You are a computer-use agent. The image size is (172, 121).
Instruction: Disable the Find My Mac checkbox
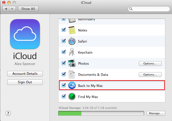click(x=64, y=96)
